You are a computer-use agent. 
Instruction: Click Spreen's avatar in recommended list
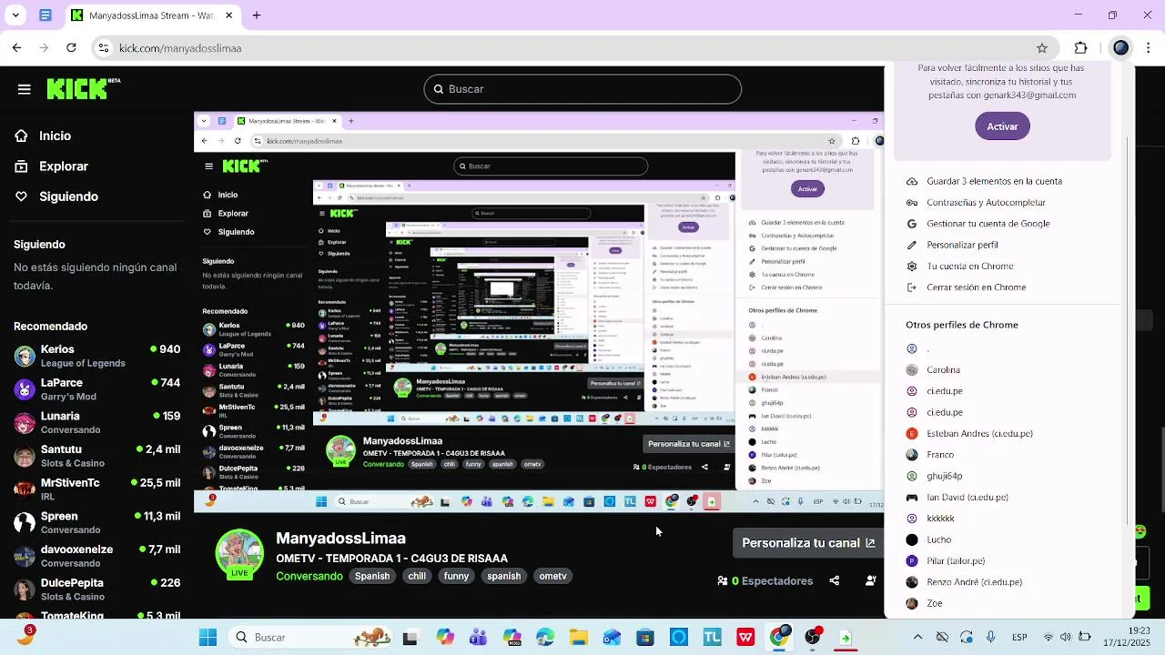pos(25,523)
